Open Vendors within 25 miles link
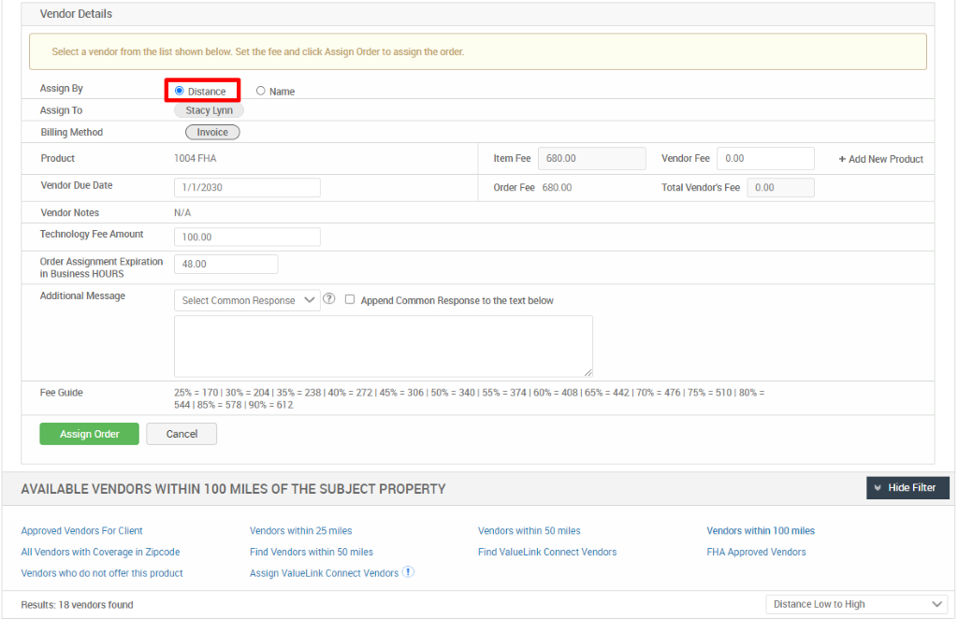Screen dimensions: 958x619 300,531
